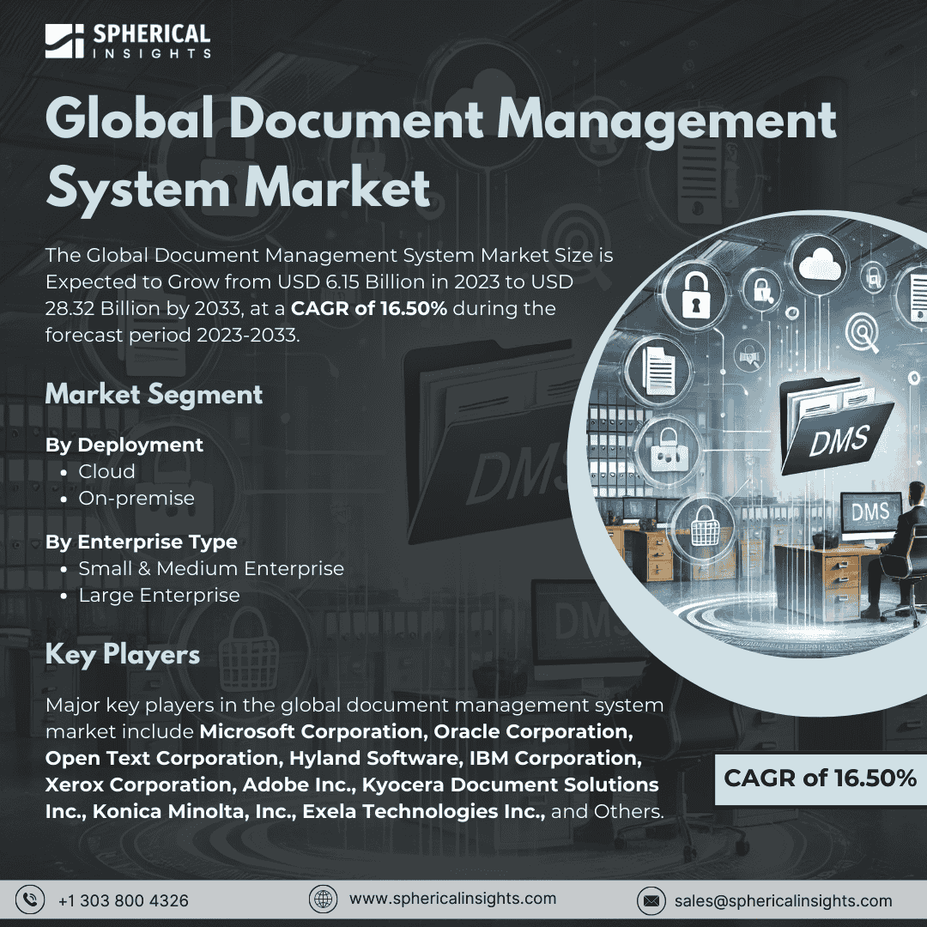Expand the By Deployment section
This screenshot has width=927, height=927.
tap(124, 445)
